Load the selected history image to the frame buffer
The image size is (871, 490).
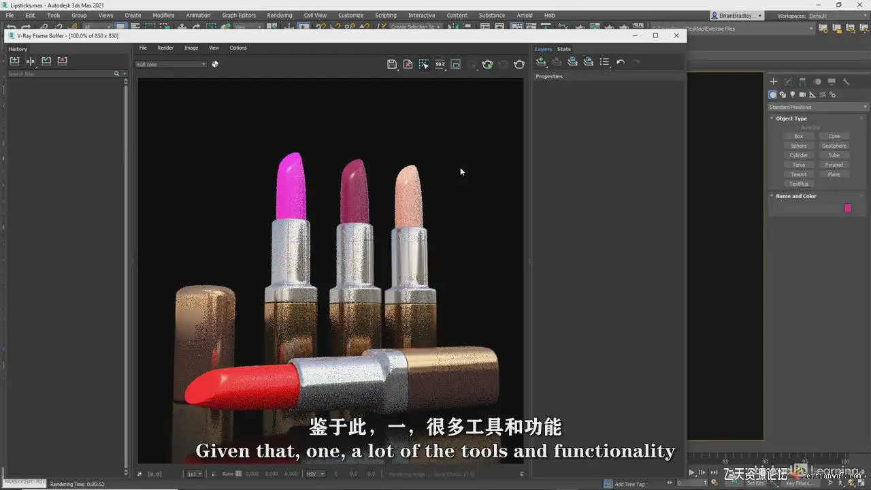[x=46, y=61]
